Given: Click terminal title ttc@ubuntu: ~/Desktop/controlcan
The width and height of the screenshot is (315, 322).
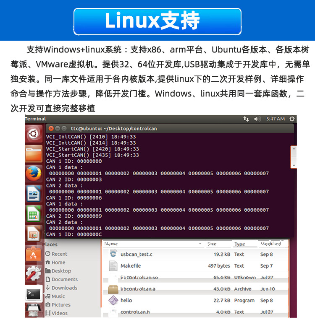Looking at the screenshot, I should (114, 129).
